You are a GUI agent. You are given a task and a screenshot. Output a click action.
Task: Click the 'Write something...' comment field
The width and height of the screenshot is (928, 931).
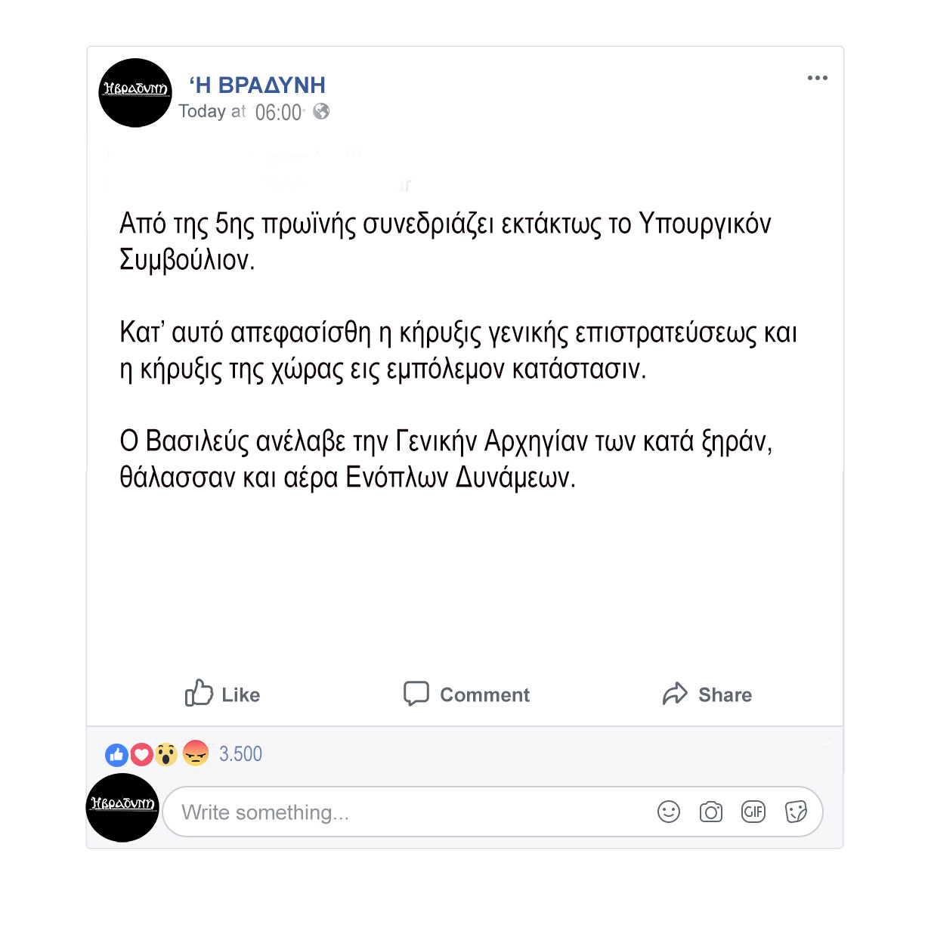(492, 812)
